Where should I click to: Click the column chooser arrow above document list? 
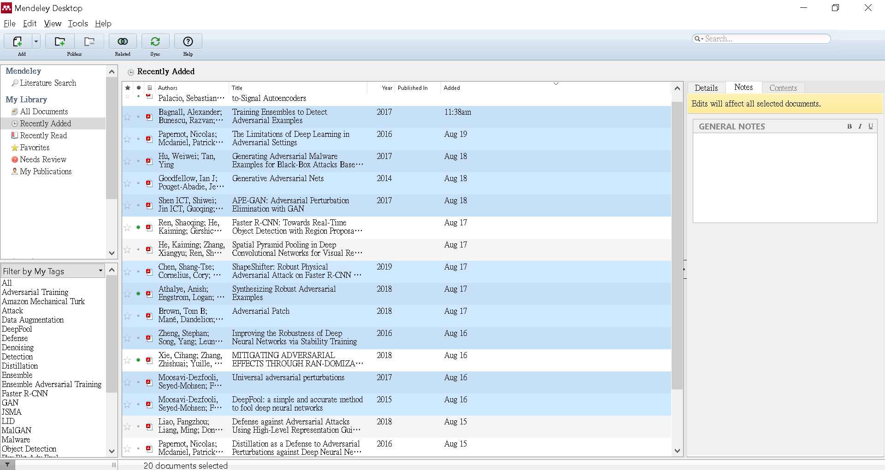[x=556, y=83]
